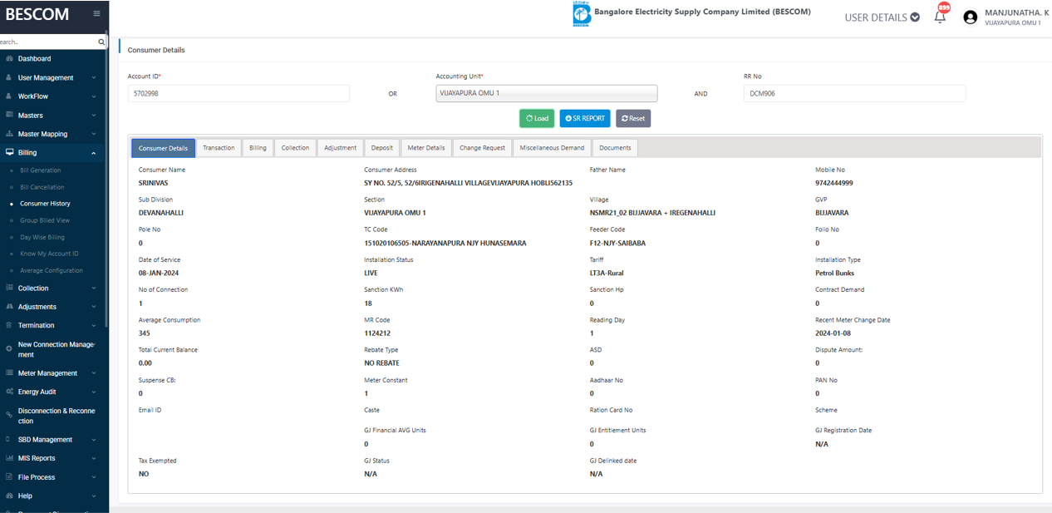1052x513 pixels.
Task: Click the MIS Reports chart icon
Action: [9, 458]
